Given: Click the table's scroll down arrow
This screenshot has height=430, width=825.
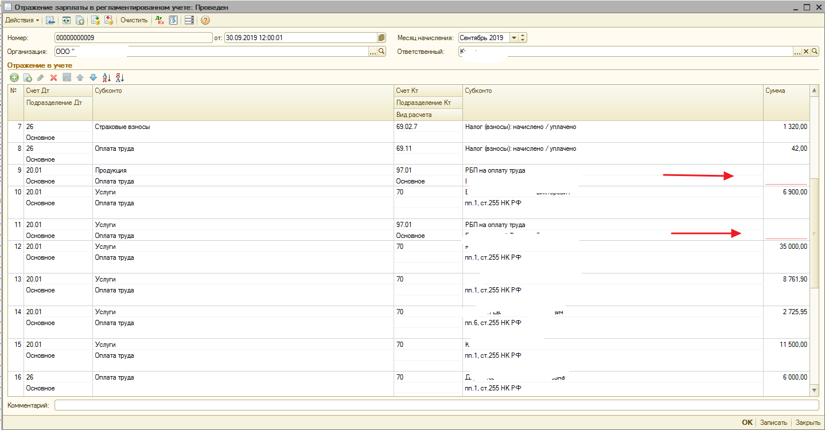Looking at the screenshot, I should click(x=814, y=390).
